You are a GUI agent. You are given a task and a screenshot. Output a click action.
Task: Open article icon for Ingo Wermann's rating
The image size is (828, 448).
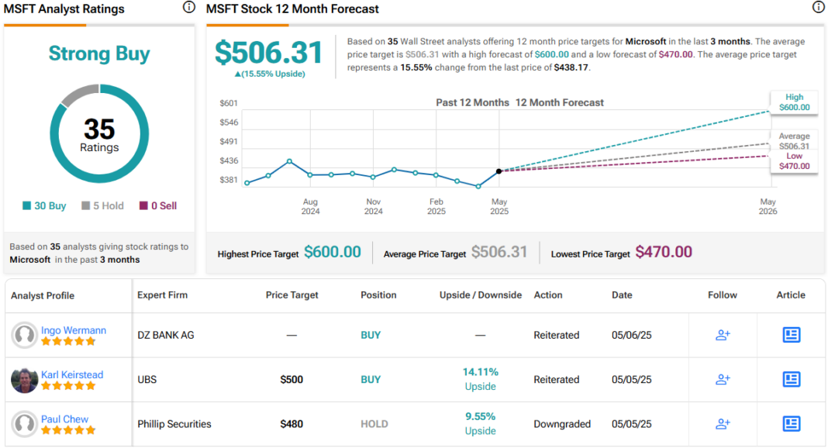[791, 335]
